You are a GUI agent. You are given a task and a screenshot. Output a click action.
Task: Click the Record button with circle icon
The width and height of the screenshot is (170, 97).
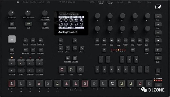[62, 69]
